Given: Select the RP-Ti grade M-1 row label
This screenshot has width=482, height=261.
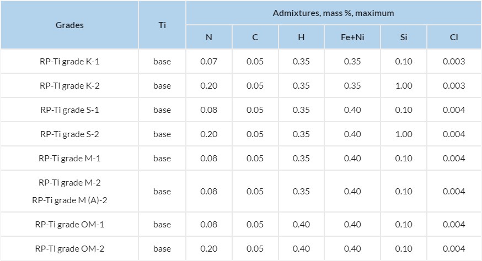Looking at the screenshot, I should (69, 159).
